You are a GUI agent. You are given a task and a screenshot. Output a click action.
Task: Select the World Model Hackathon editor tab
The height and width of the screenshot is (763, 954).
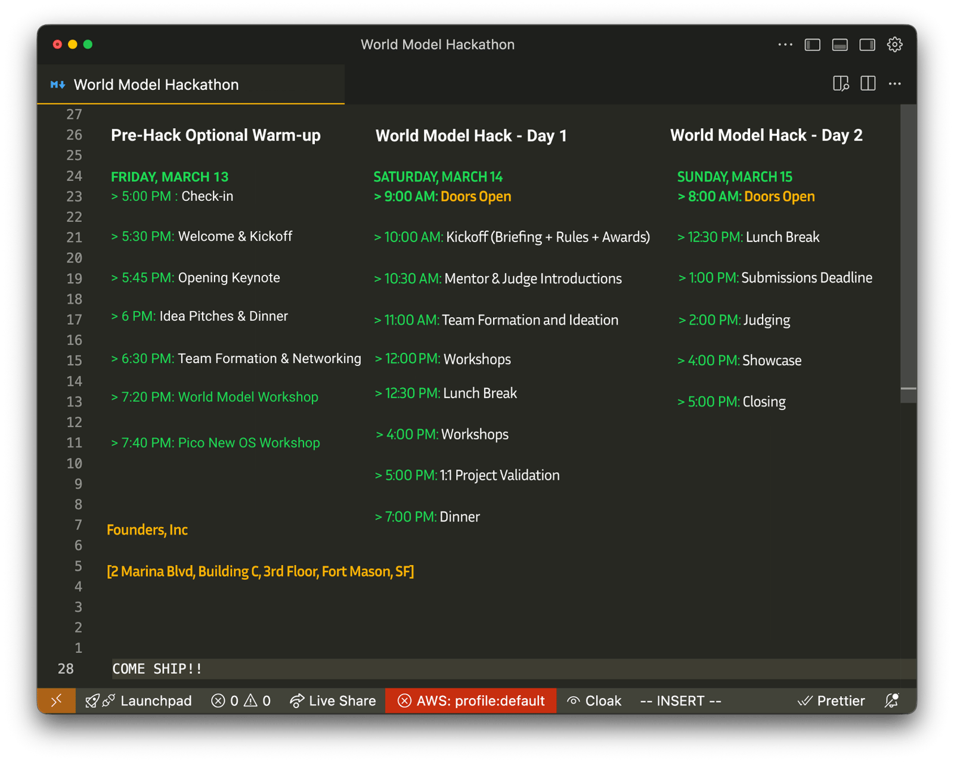(156, 85)
